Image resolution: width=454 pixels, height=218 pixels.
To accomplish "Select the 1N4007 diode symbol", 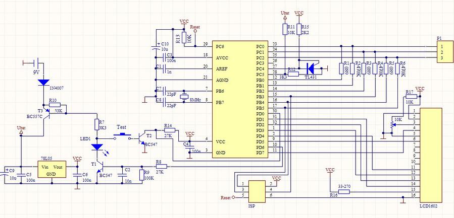I will click(x=43, y=82).
